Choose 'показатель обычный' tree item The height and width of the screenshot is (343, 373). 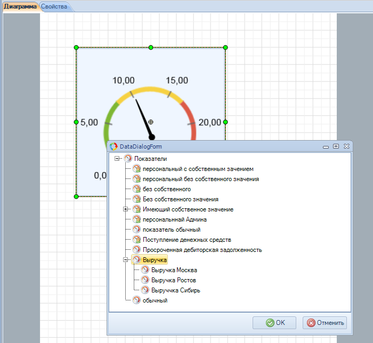(172, 230)
